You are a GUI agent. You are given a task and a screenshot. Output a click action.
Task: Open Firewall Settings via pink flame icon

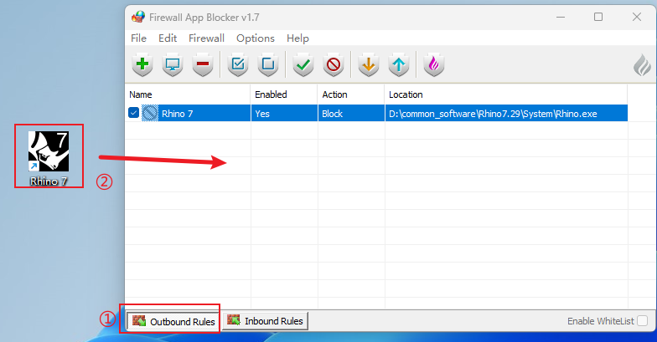click(434, 65)
